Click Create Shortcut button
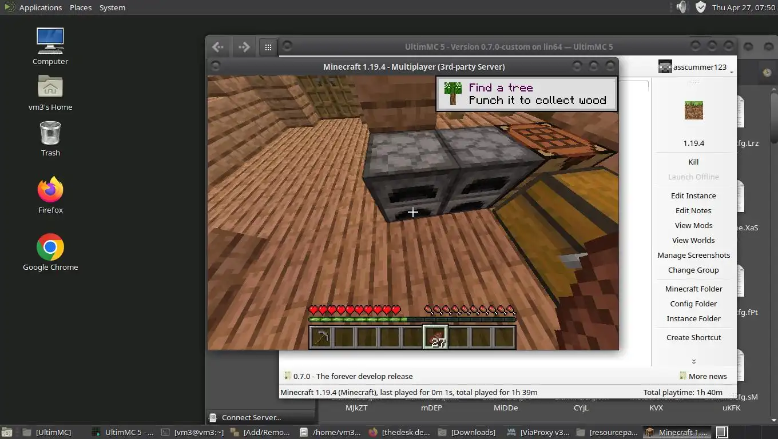This screenshot has width=778, height=439. [x=693, y=337]
